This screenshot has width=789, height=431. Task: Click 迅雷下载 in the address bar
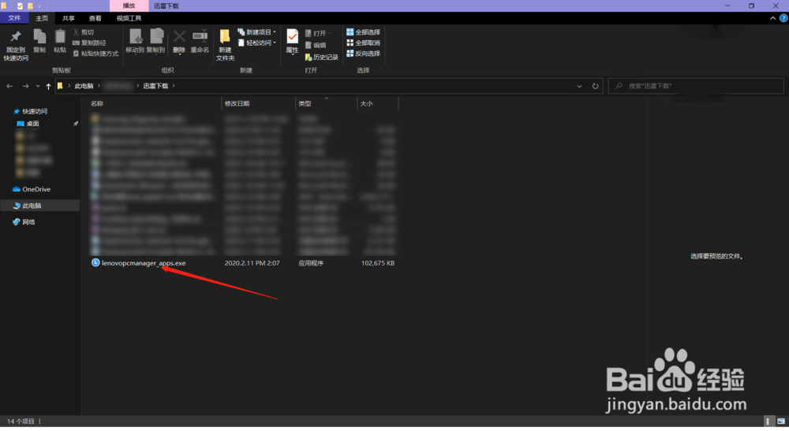[x=155, y=86]
